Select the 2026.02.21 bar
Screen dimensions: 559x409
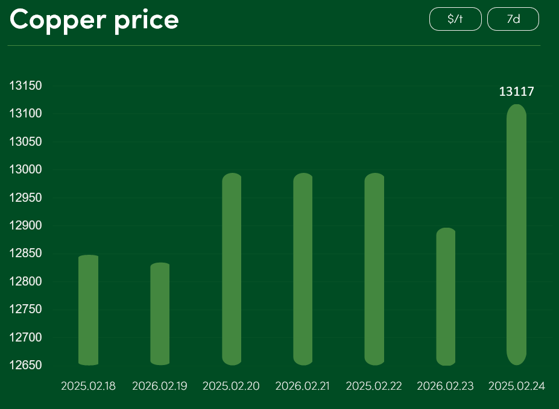(303, 269)
